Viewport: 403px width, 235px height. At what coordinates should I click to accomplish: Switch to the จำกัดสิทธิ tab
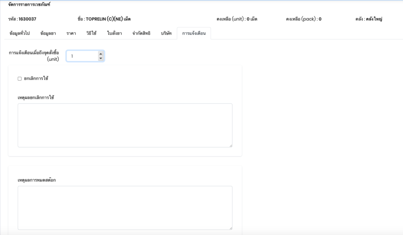(141, 33)
